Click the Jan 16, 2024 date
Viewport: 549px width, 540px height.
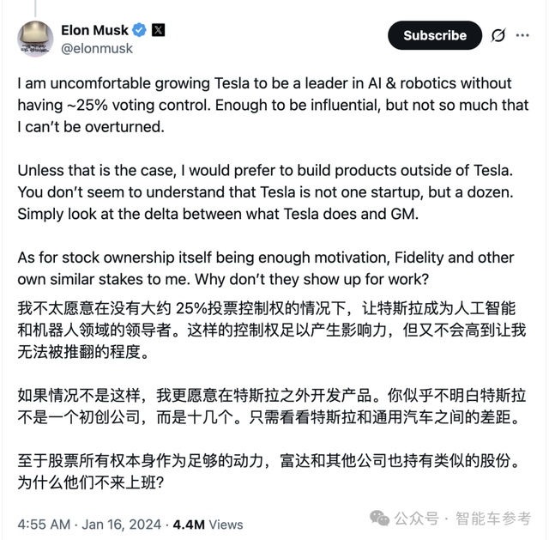[x=123, y=524]
